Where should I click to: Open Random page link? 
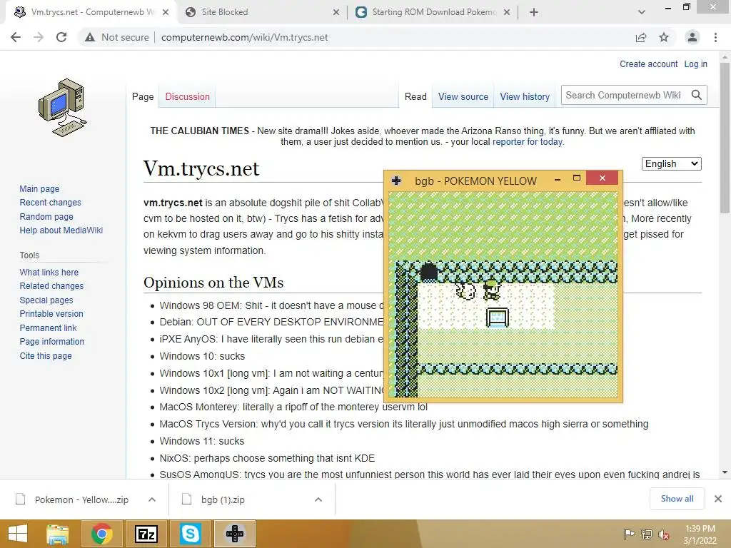(x=46, y=216)
